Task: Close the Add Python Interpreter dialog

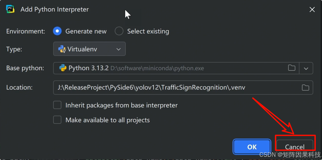Action: tap(312, 10)
